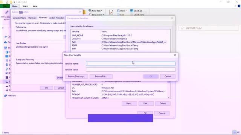This screenshot has height=135, width=241.
Task: Switch to large icons view in status bar
Action: point(238,132)
